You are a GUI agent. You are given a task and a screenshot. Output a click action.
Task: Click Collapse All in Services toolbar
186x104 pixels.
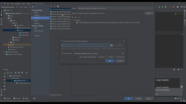[11, 73]
